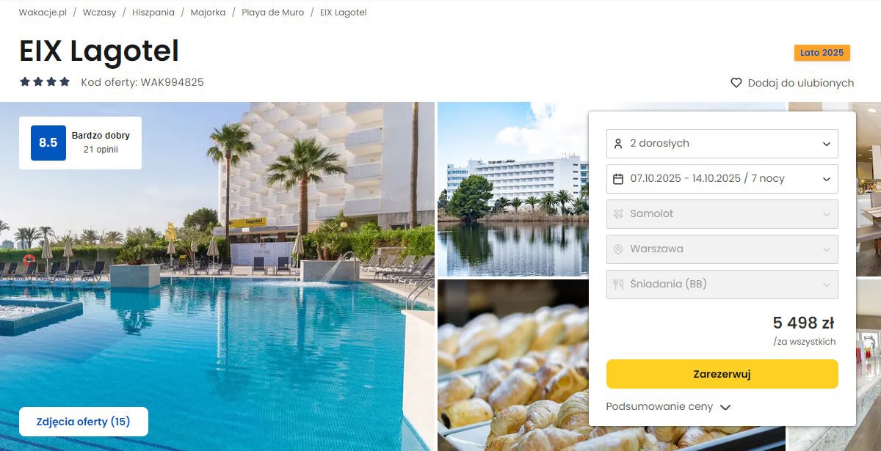Click the calendar icon in date field
The width and height of the screenshot is (881, 451).
[618, 179]
